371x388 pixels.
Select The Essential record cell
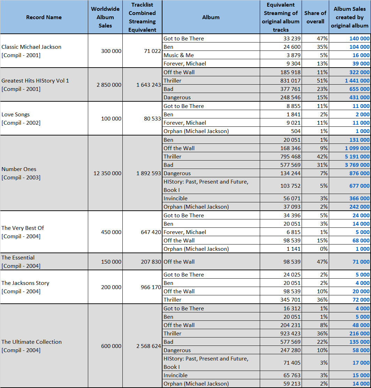[x=44, y=262]
